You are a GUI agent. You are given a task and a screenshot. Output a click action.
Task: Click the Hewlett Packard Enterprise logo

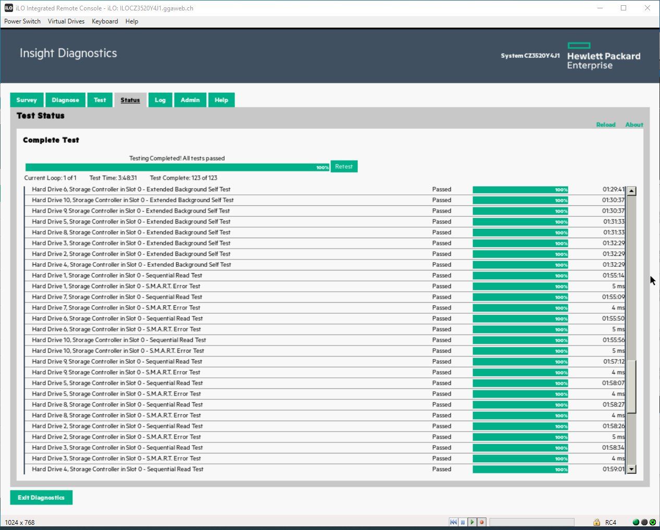604,56
